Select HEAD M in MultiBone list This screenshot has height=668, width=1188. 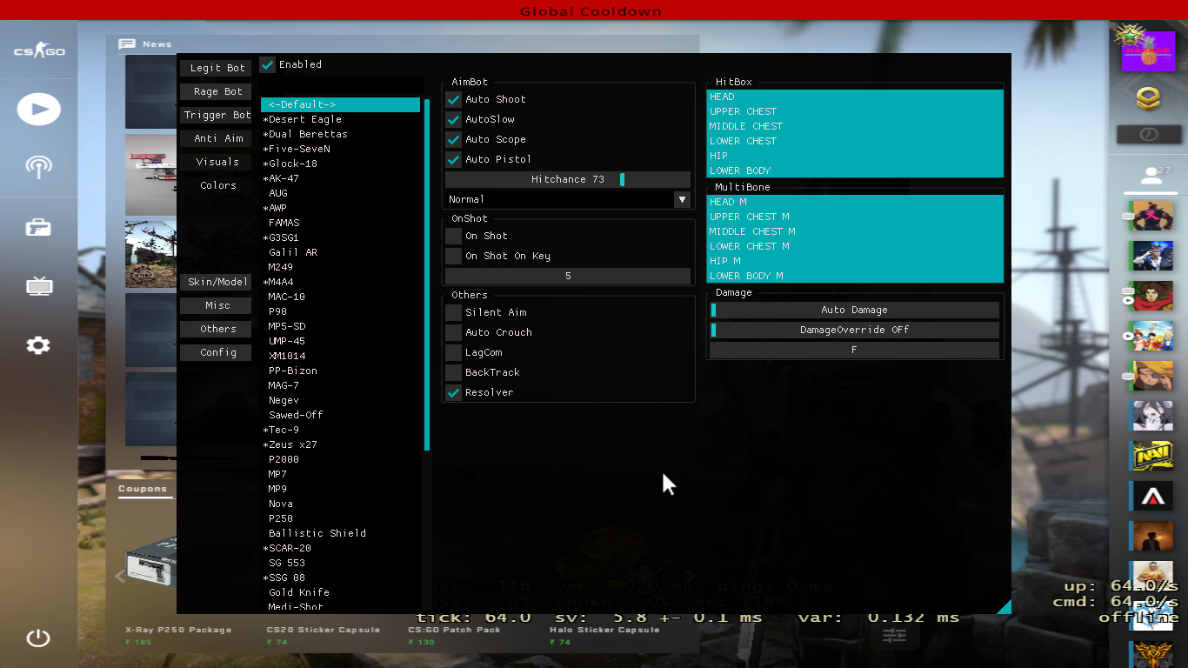pyautogui.click(x=855, y=202)
